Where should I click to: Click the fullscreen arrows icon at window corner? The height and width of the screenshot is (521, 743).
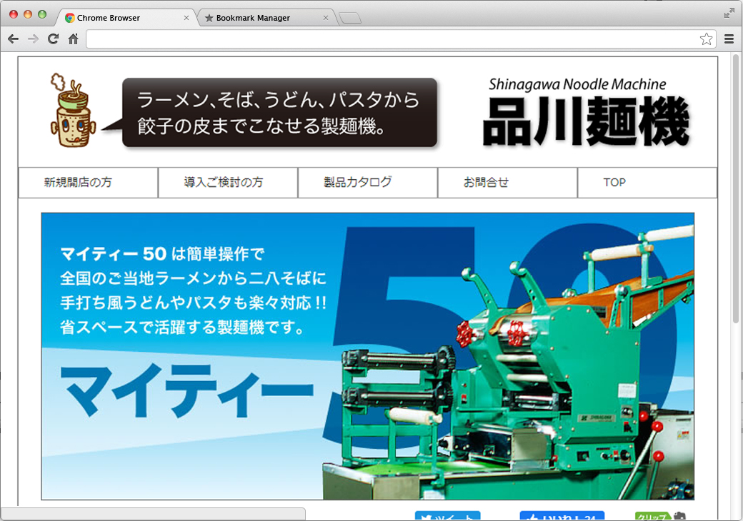(729, 14)
